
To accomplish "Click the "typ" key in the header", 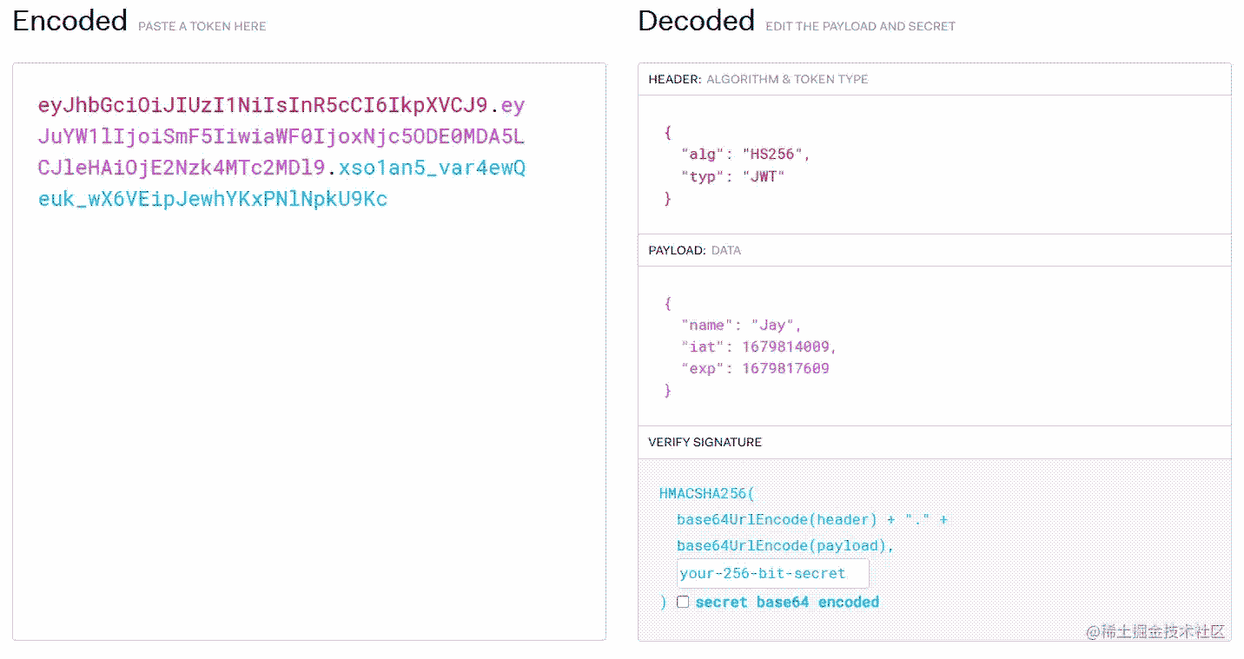I will (701, 176).
